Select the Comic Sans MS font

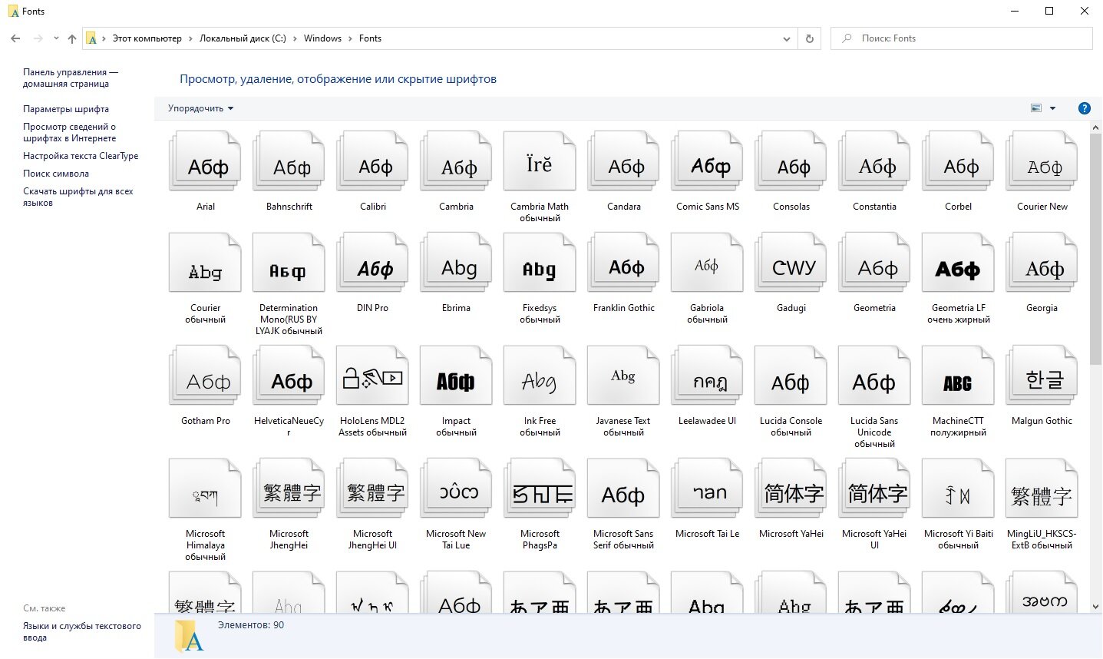coord(707,161)
